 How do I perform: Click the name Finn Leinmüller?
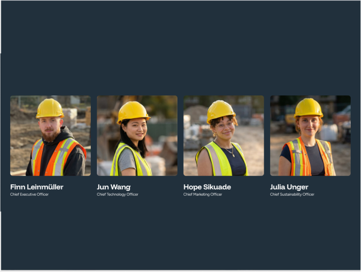pyautogui.click(x=37, y=187)
